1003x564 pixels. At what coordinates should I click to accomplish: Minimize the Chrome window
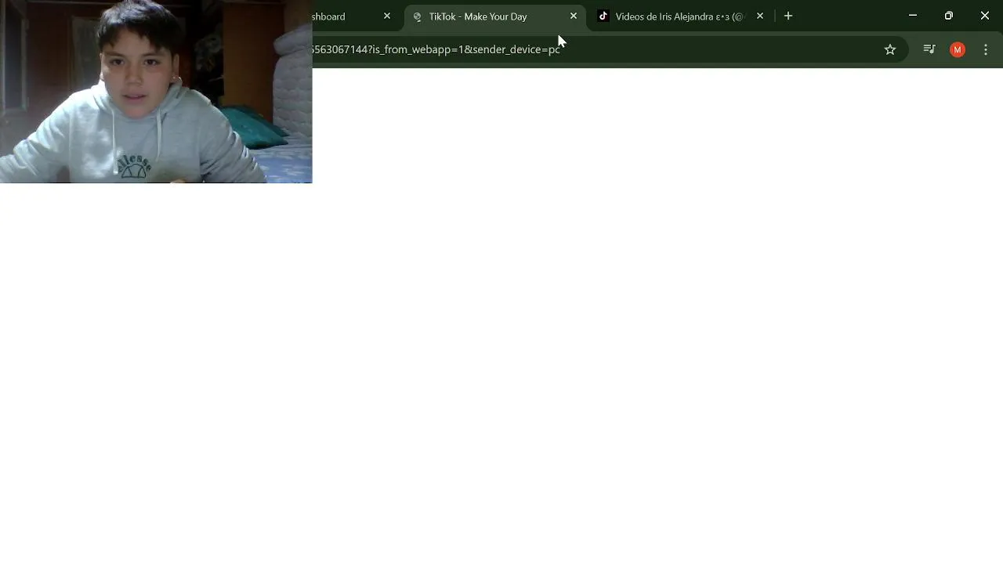coord(913,16)
